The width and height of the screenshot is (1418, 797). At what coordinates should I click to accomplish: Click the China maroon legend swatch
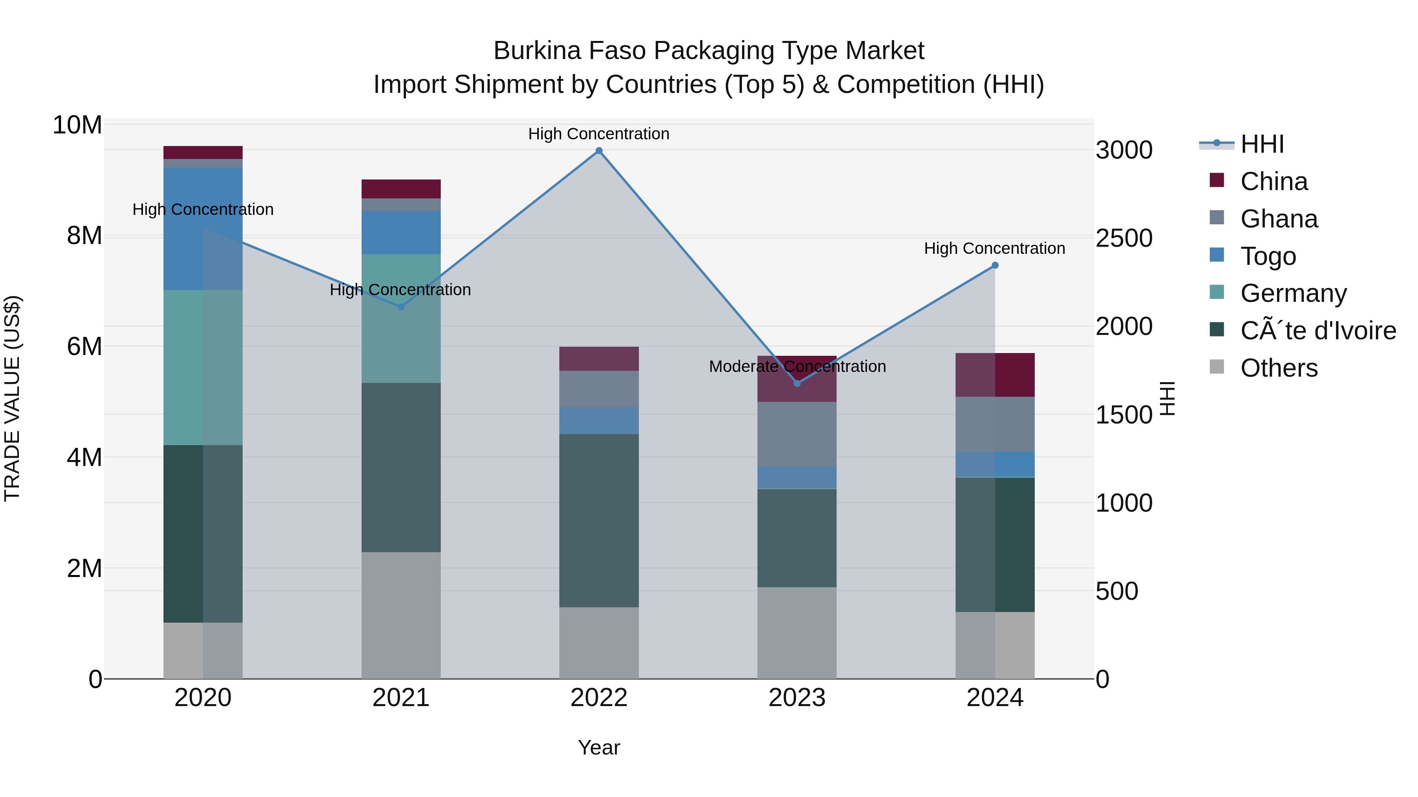[x=1217, y=180]
